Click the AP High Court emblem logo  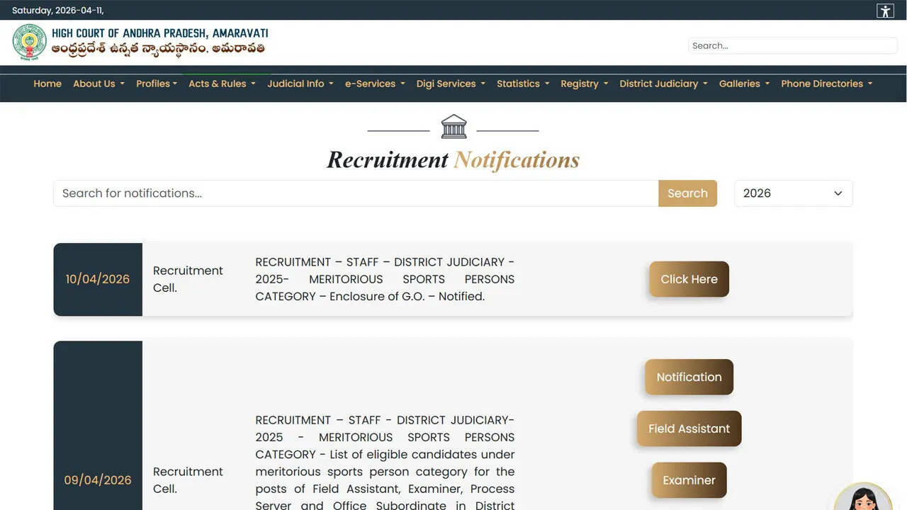click(x=29, y=42)
